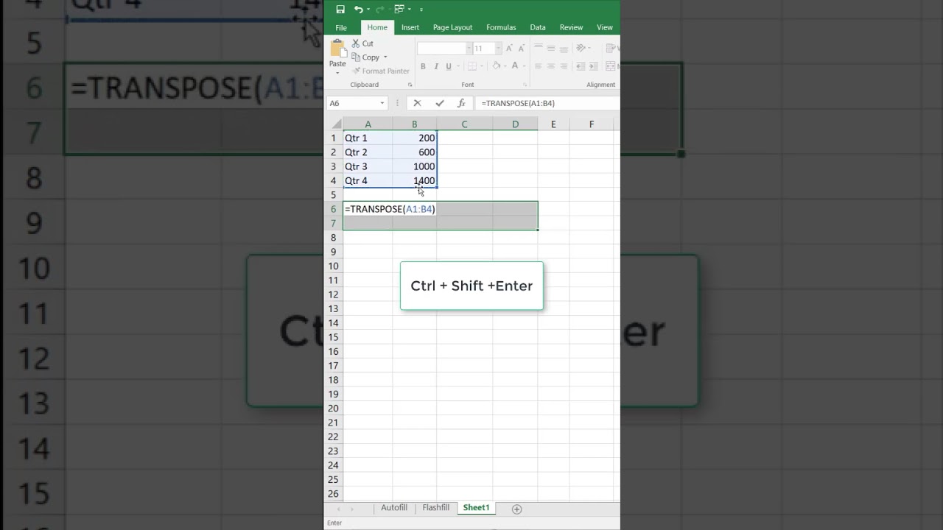Viewport: 943px width, 530px height.
Task: Apply the fill color bucket
Action: click(x=497, y=66)
